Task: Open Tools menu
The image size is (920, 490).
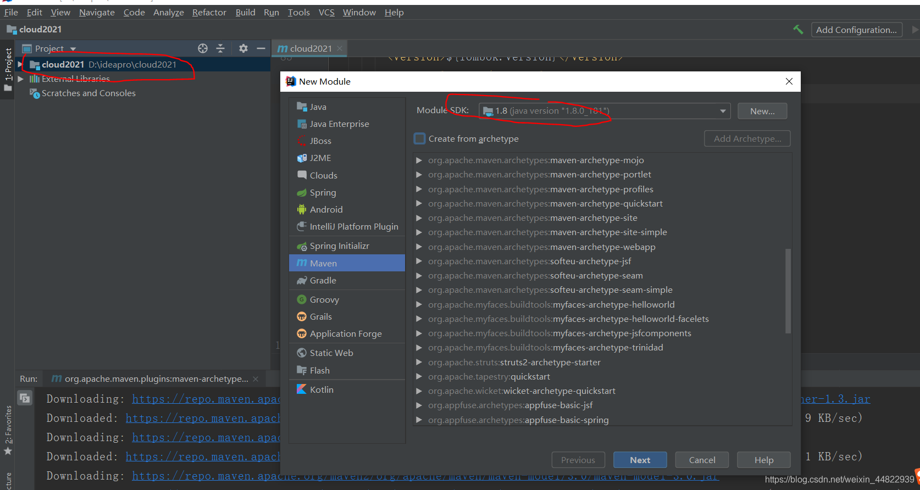Action: tap(298, 12)
